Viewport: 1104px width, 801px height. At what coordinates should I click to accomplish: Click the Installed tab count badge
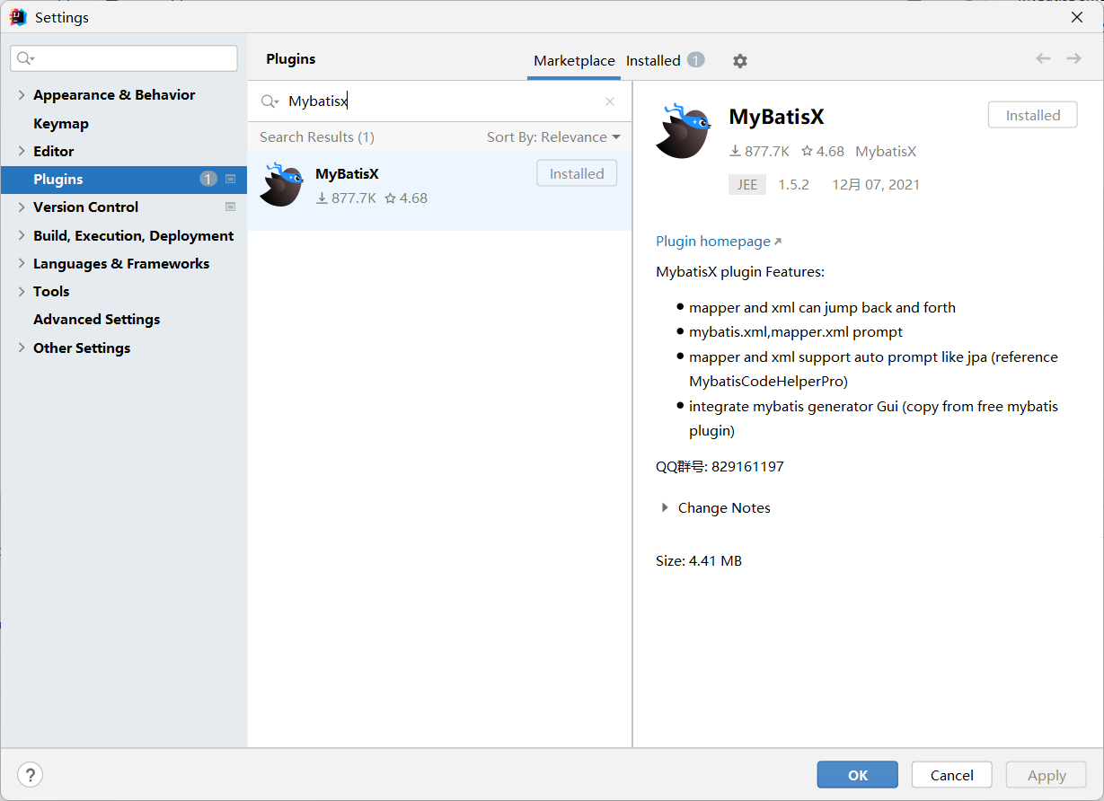coord(696,60)
